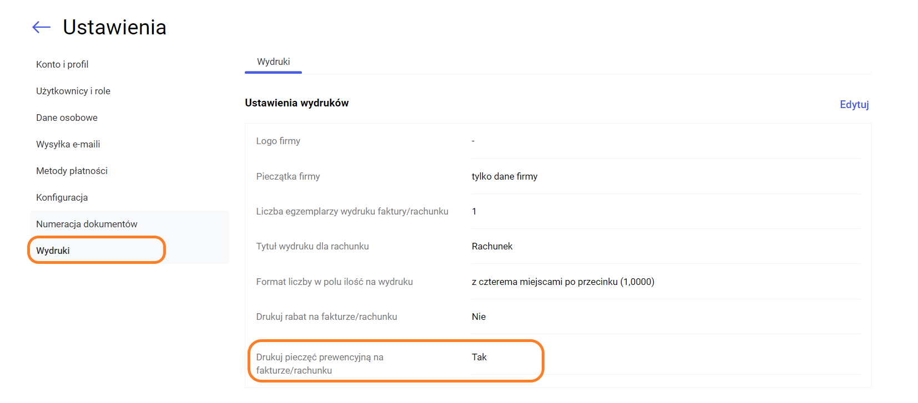
Task: Click Wydruki in the left sidebar
Action: pyautogui.click(x=53, y=251)
